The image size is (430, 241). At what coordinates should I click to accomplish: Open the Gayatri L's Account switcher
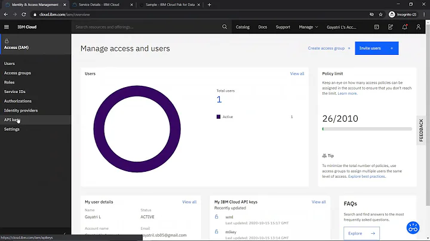click(x=342, y=27)
